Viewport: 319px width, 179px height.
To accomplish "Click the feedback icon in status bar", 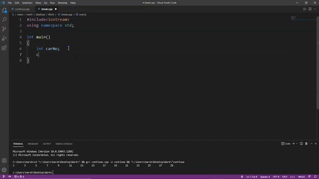I will click(310, 177).
